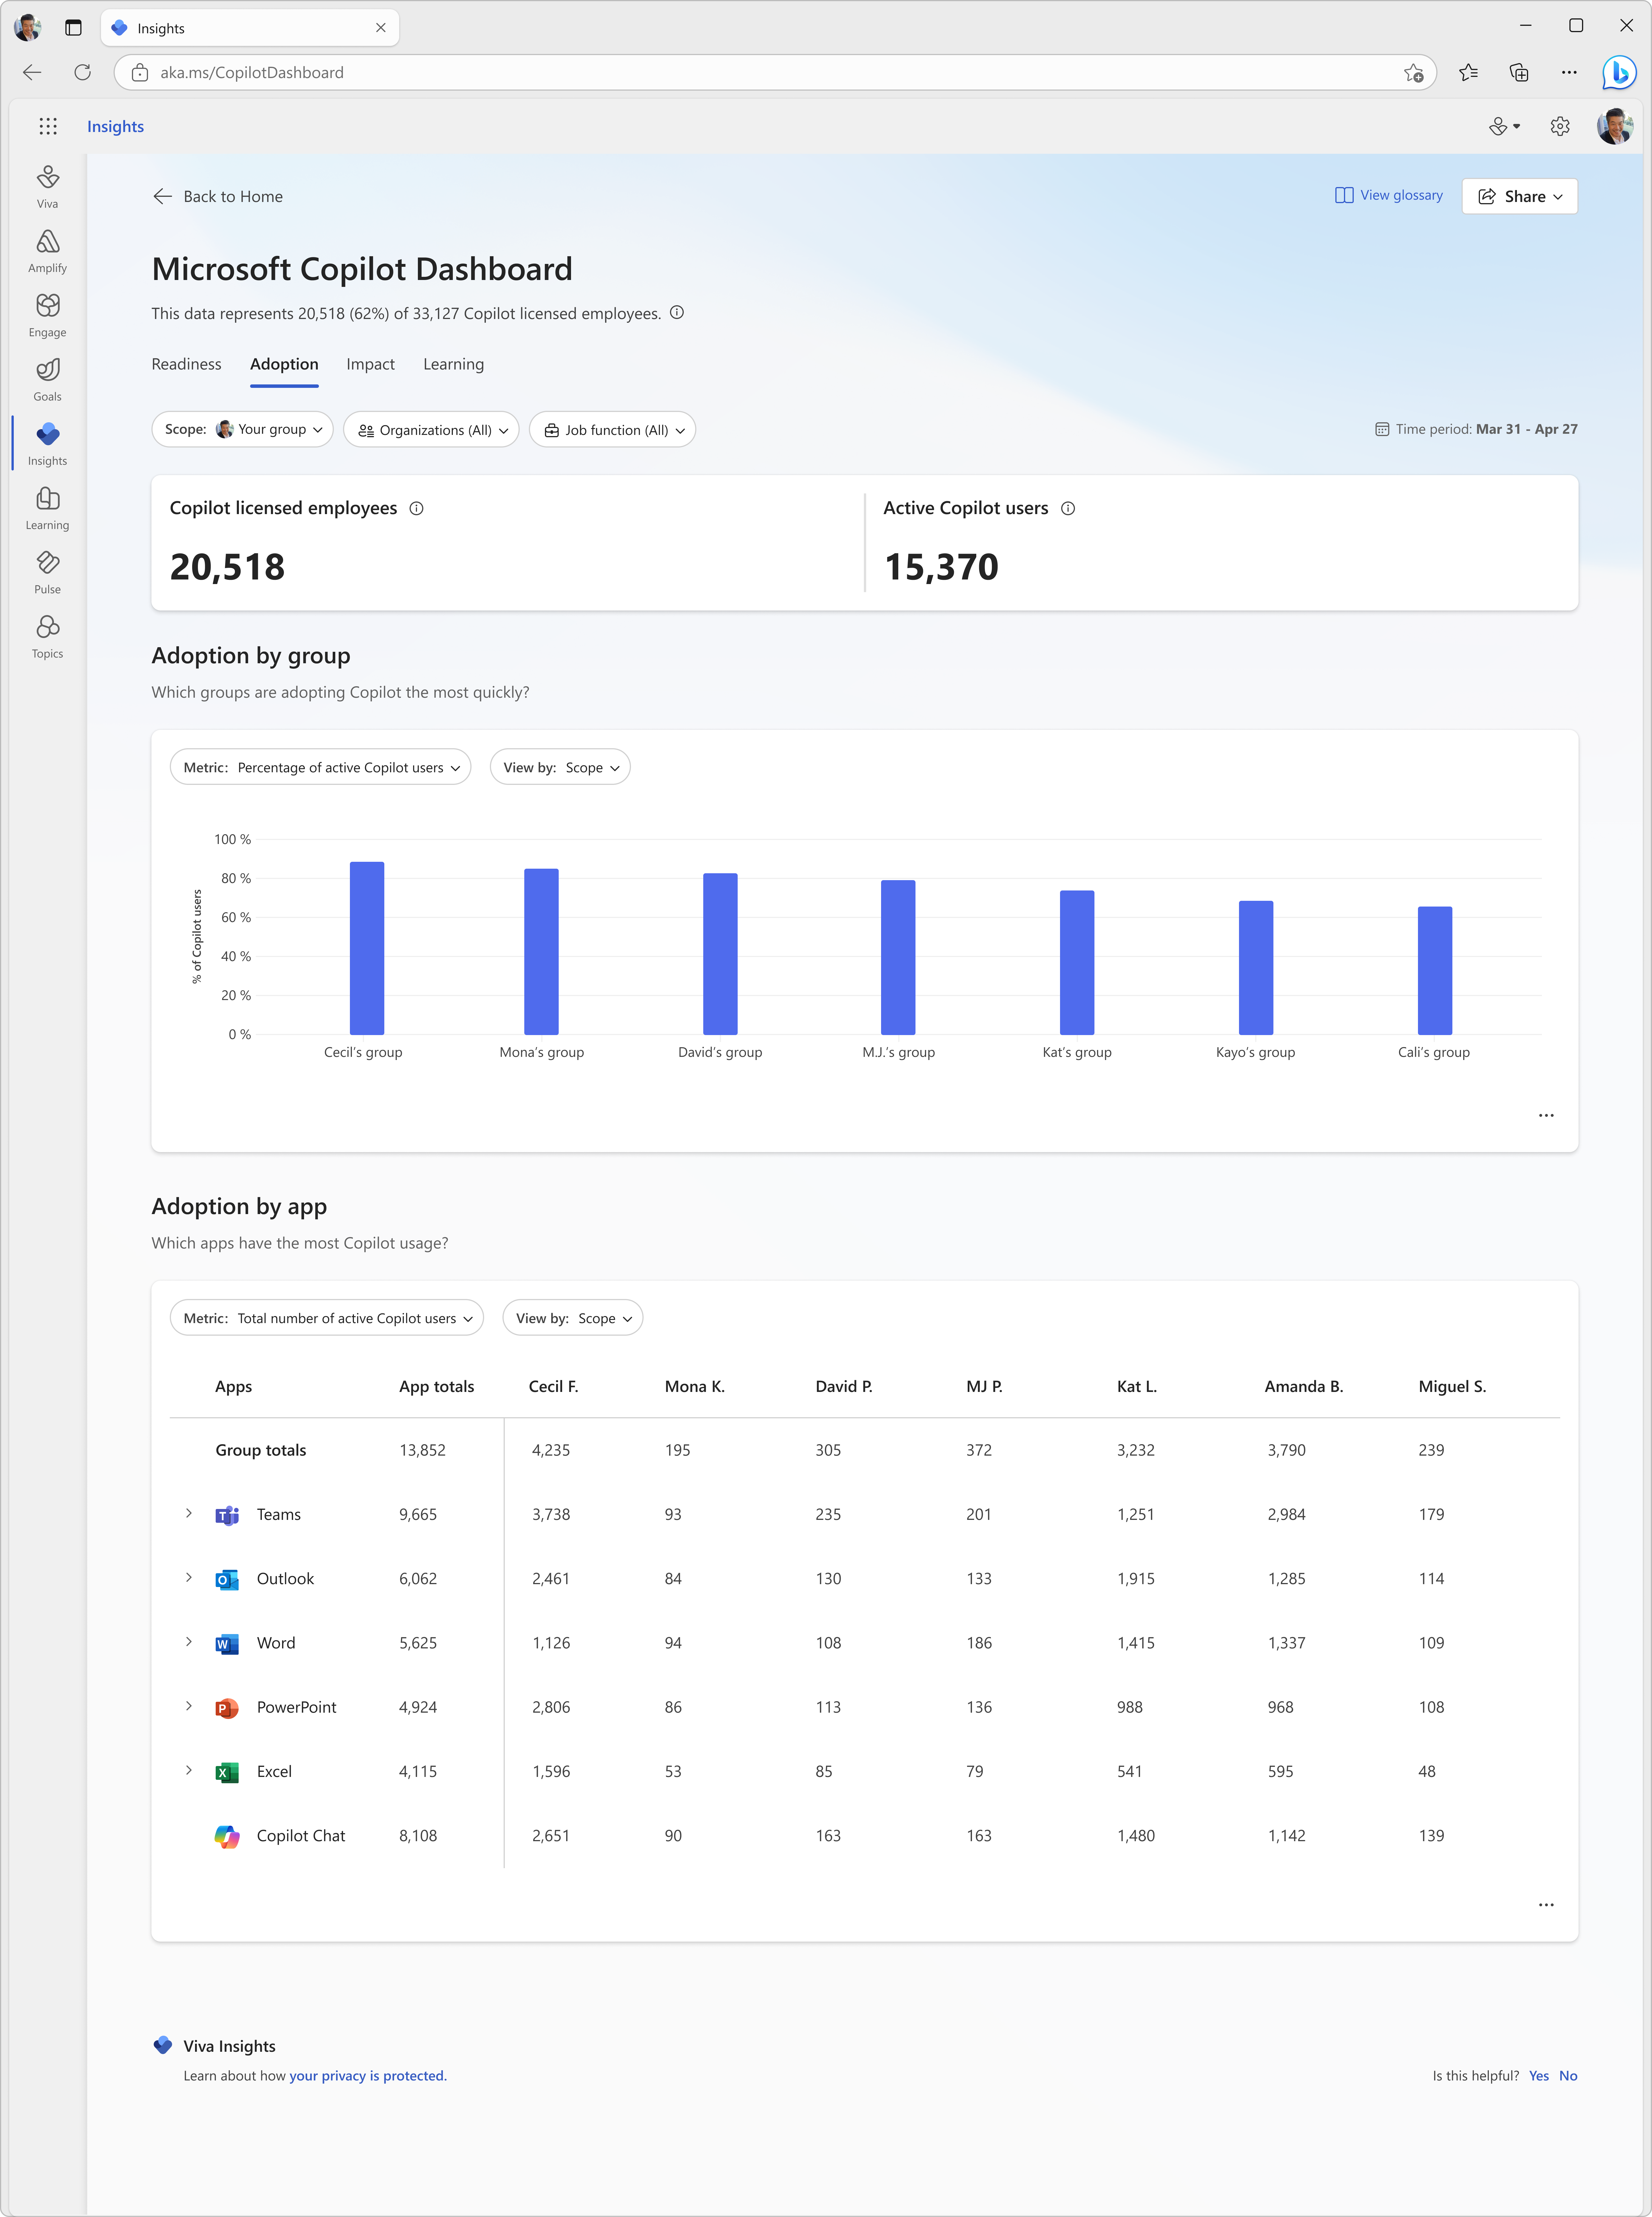Switch to the Readiness tab
This screenshot has height=2217, width=1652.
click(186, 364)
